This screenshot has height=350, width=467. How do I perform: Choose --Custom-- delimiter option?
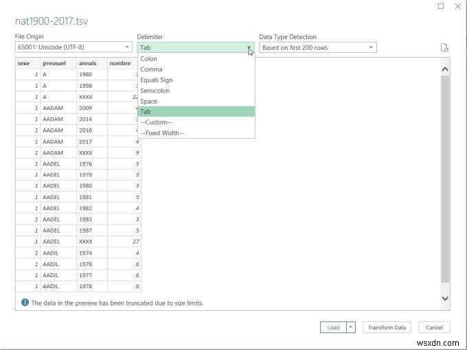(x=196, y=122)
